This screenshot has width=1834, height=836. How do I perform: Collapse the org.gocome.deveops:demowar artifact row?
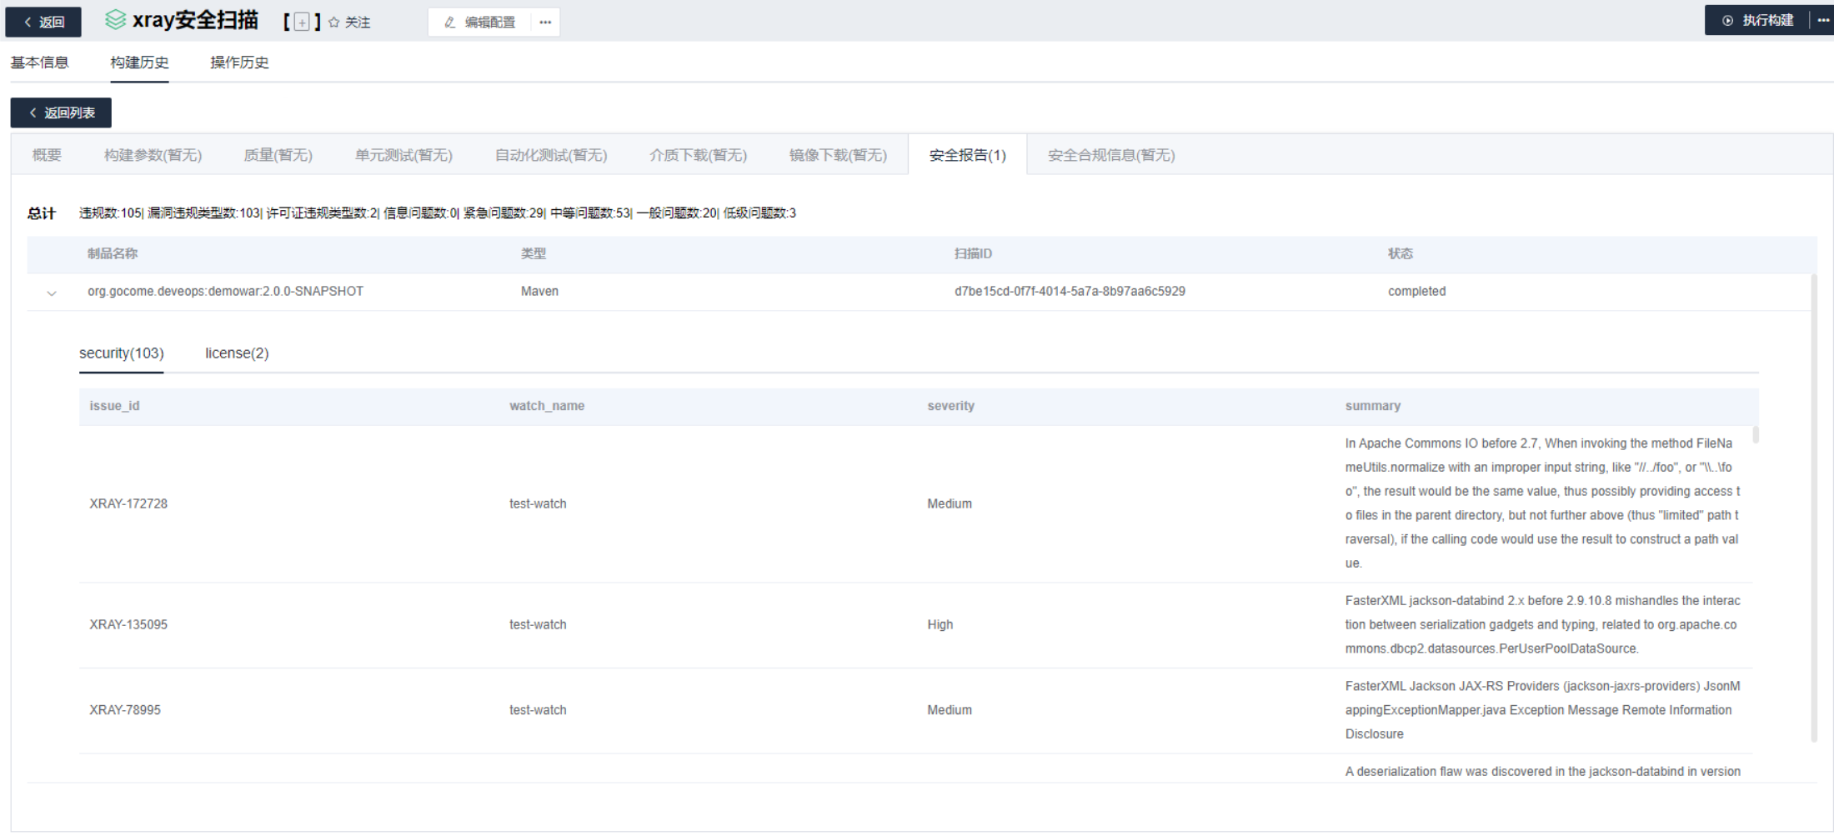tap(52, 293)
